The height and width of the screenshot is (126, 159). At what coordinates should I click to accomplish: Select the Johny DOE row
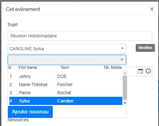click(x=66, y=76)
